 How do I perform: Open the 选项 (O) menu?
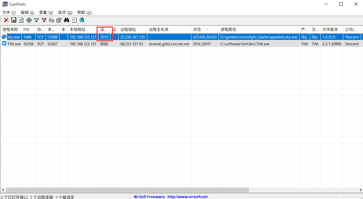click(x=65, y=12)
